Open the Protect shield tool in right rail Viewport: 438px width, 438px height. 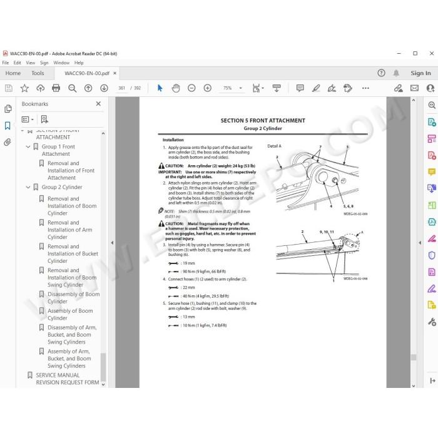pos(432,255)
